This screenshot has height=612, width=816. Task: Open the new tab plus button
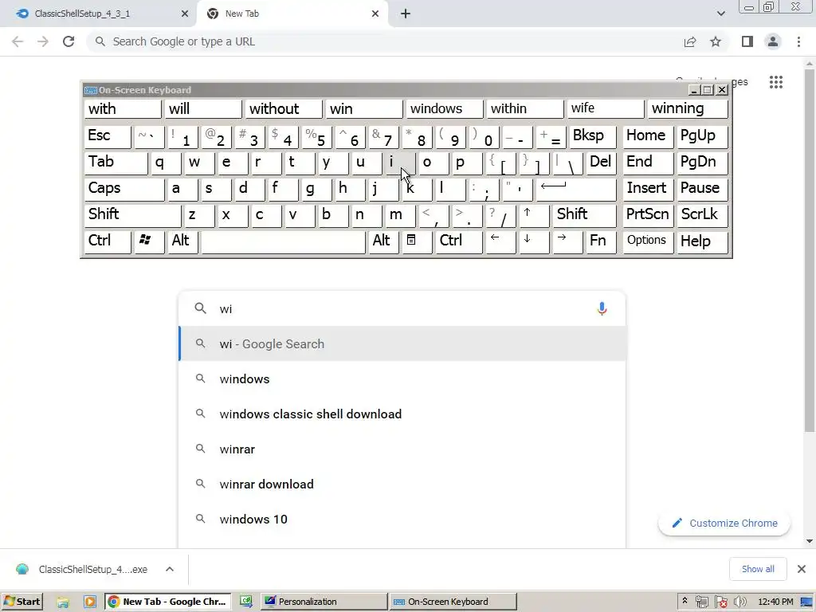click(x=406, y=14)
